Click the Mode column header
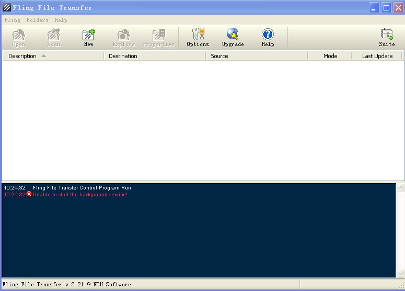The height and width of the screenshot is (291, 405). pos(330,56)
